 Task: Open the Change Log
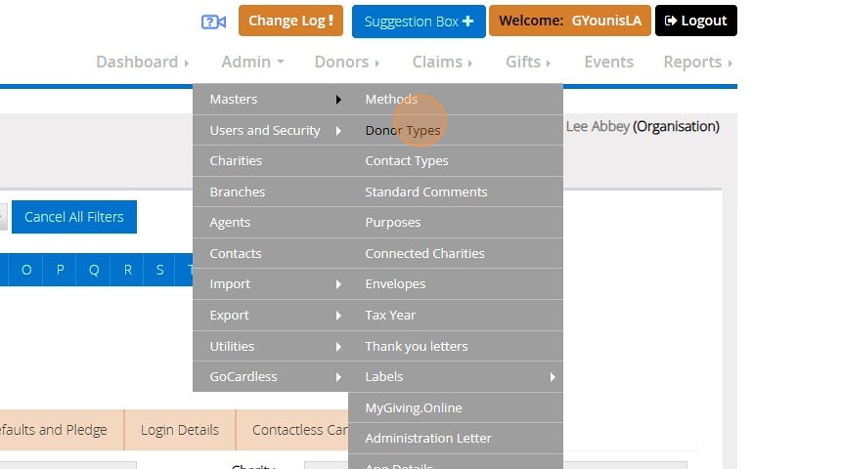[x=290, y=21]
